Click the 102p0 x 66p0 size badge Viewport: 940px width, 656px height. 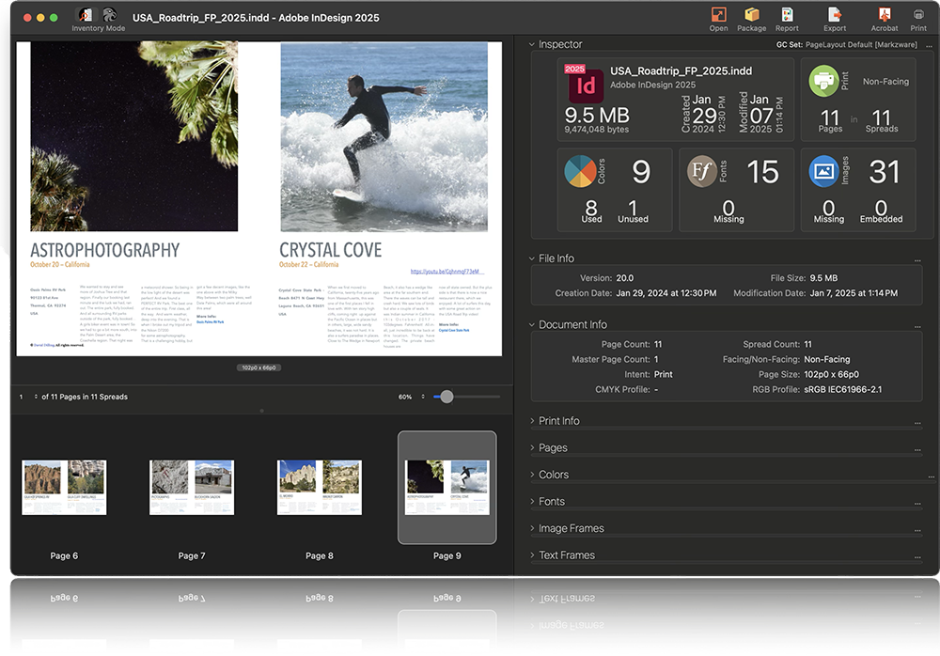pyautogui.click(x=259, y=367)
